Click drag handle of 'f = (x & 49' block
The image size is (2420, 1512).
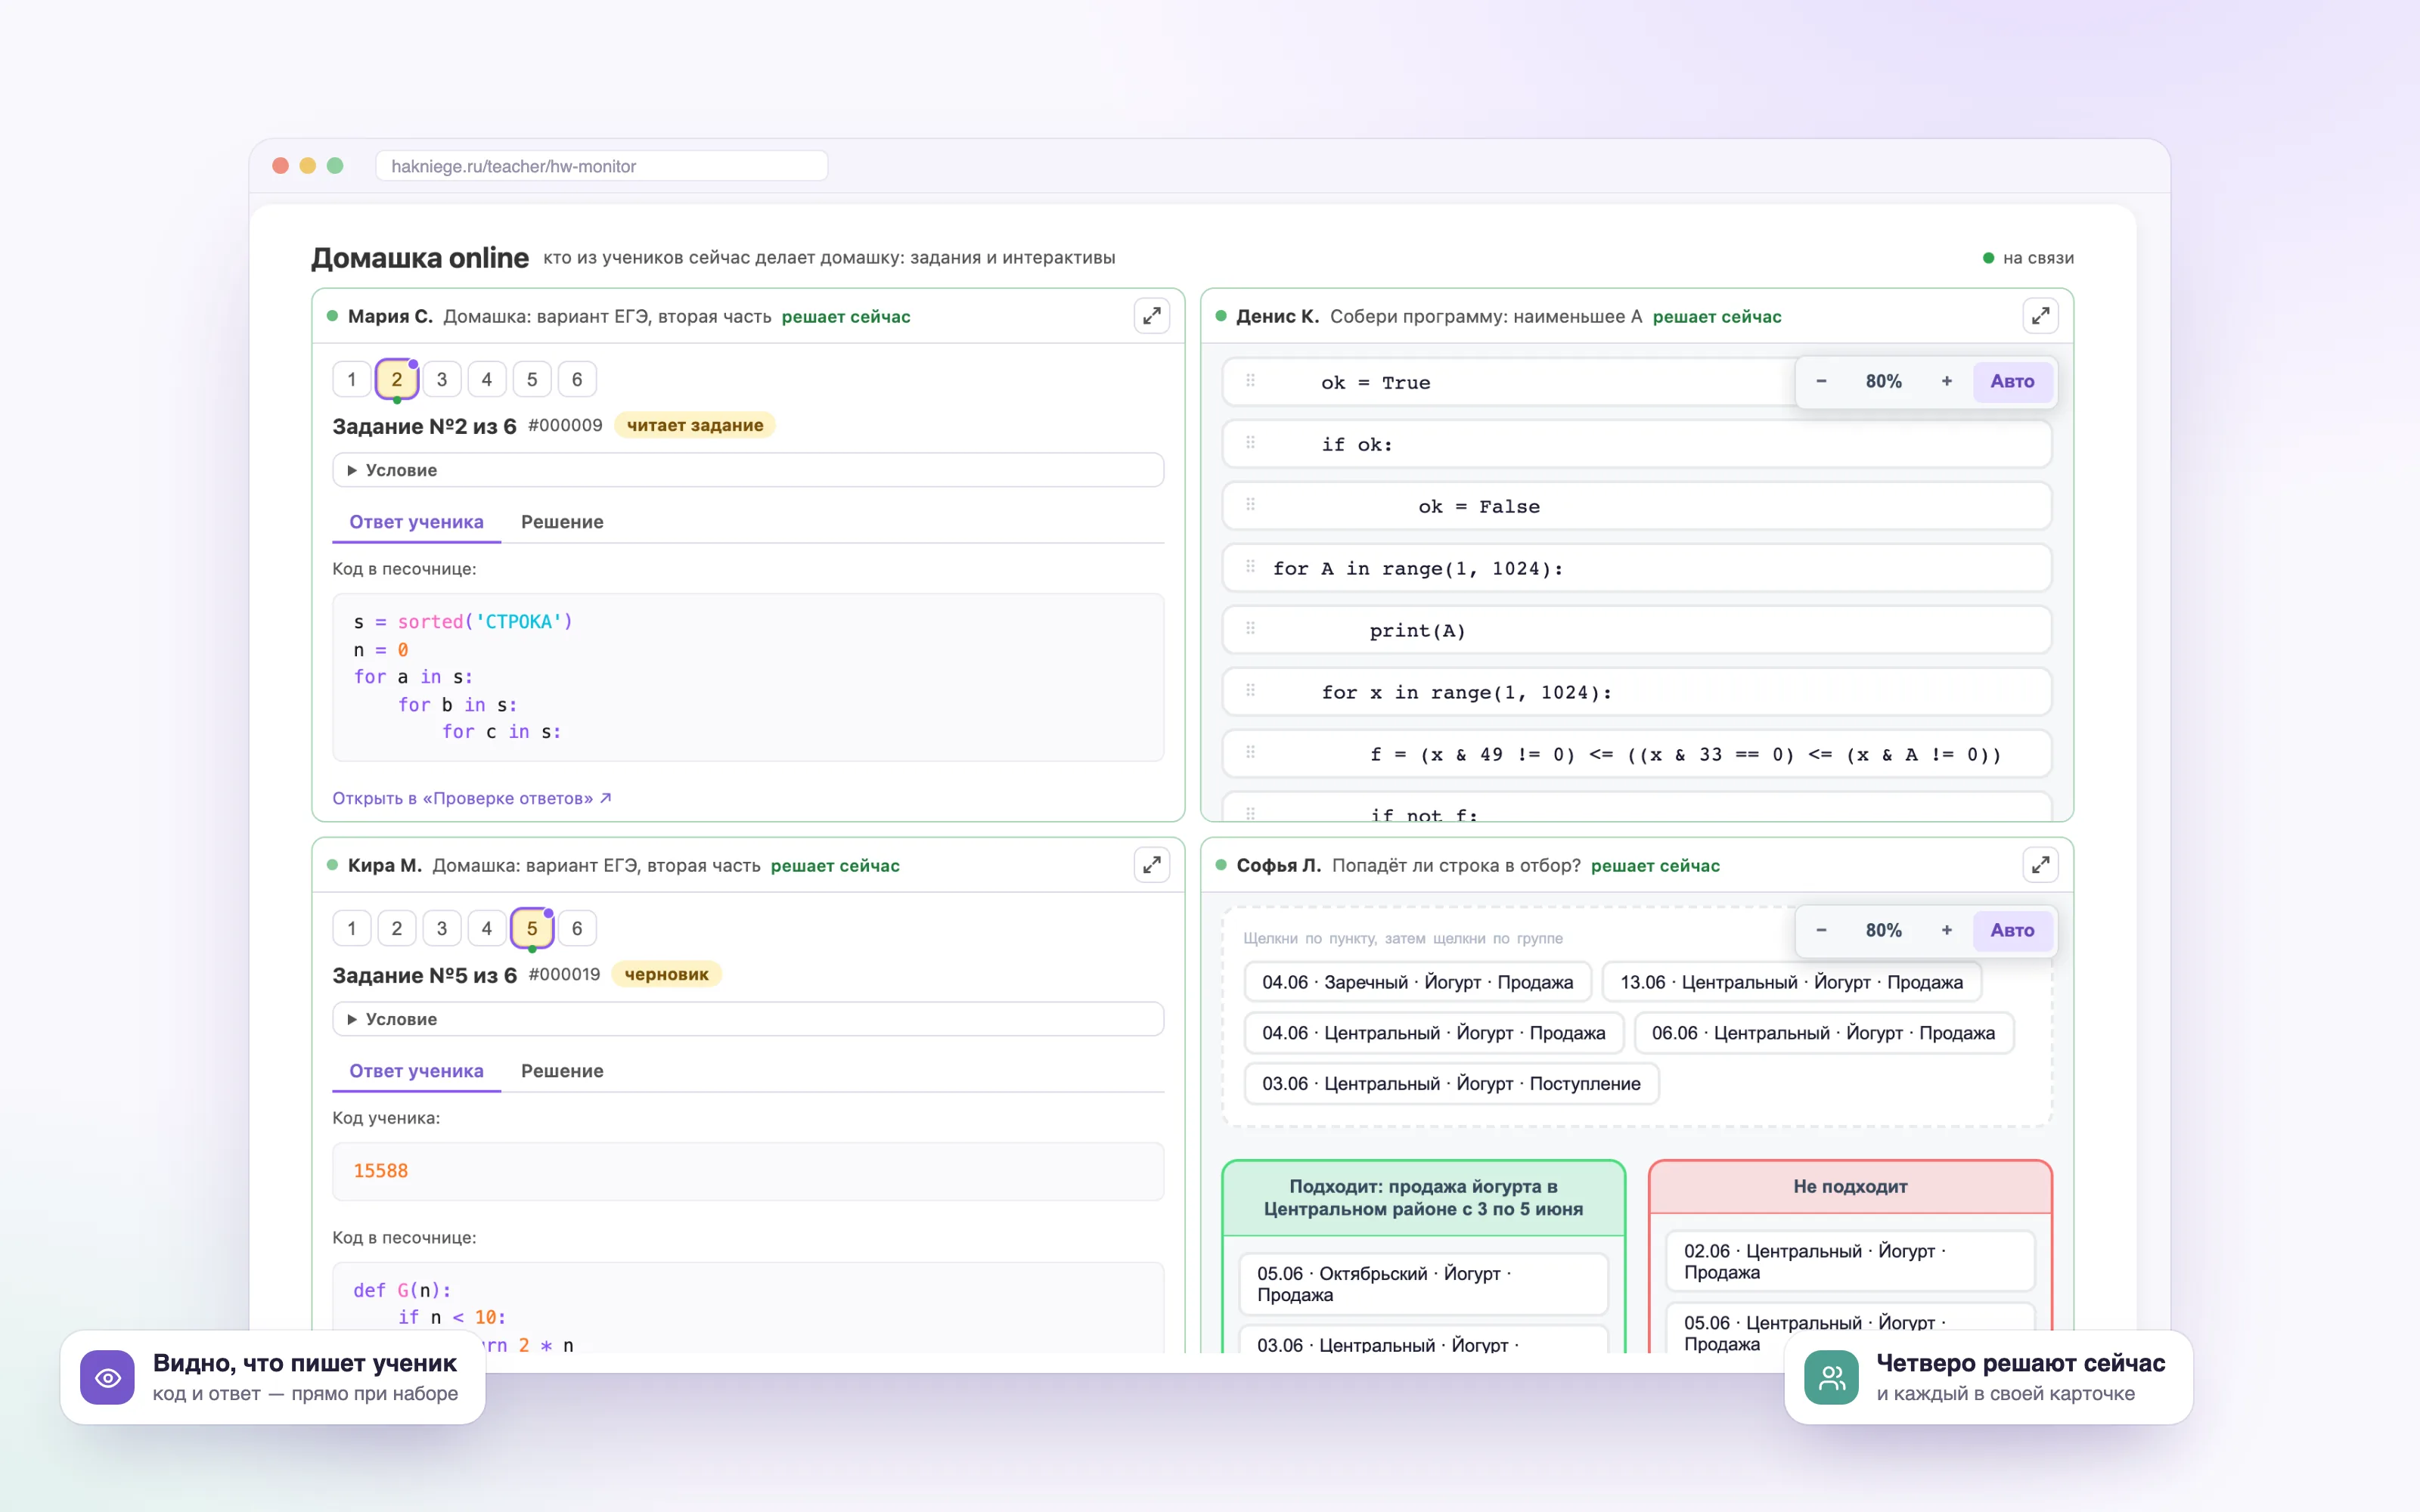pos(1250,753)
